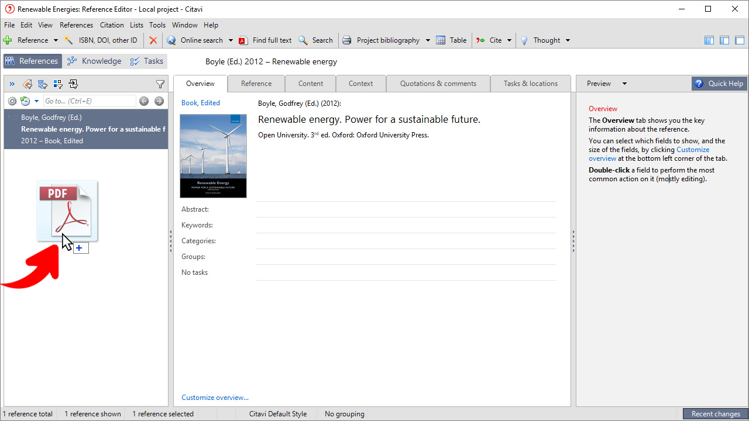Viewport: 749px width, 421px height.
Task: Toggle the Quick Help panel button
Action: point(719,84)
